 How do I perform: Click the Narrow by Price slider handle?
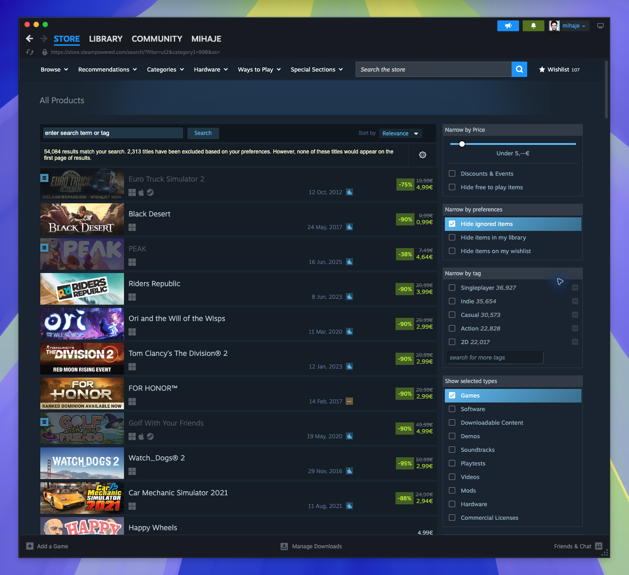tap(462, 144)
